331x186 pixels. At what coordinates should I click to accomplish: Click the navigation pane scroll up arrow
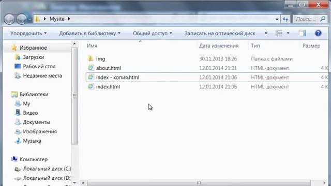tap(74, 44)
